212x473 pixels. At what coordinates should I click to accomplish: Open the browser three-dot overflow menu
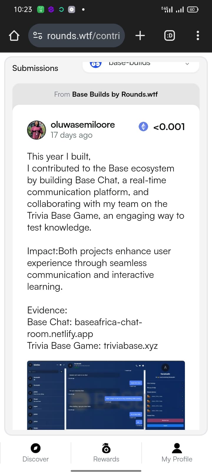198,35
